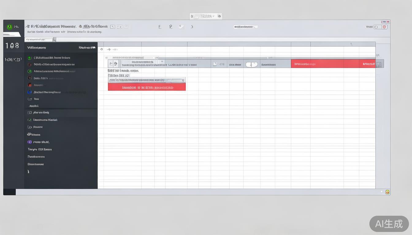Click the blue circle icon in sidebar

29,92
